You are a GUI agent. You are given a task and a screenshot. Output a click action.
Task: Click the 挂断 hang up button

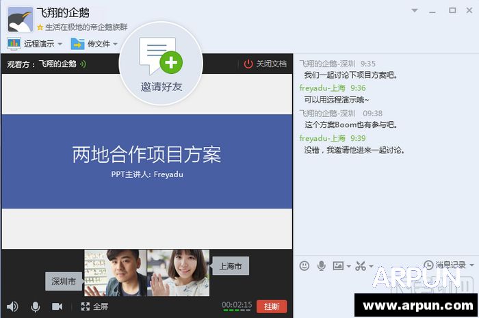(x=272, y=306)
